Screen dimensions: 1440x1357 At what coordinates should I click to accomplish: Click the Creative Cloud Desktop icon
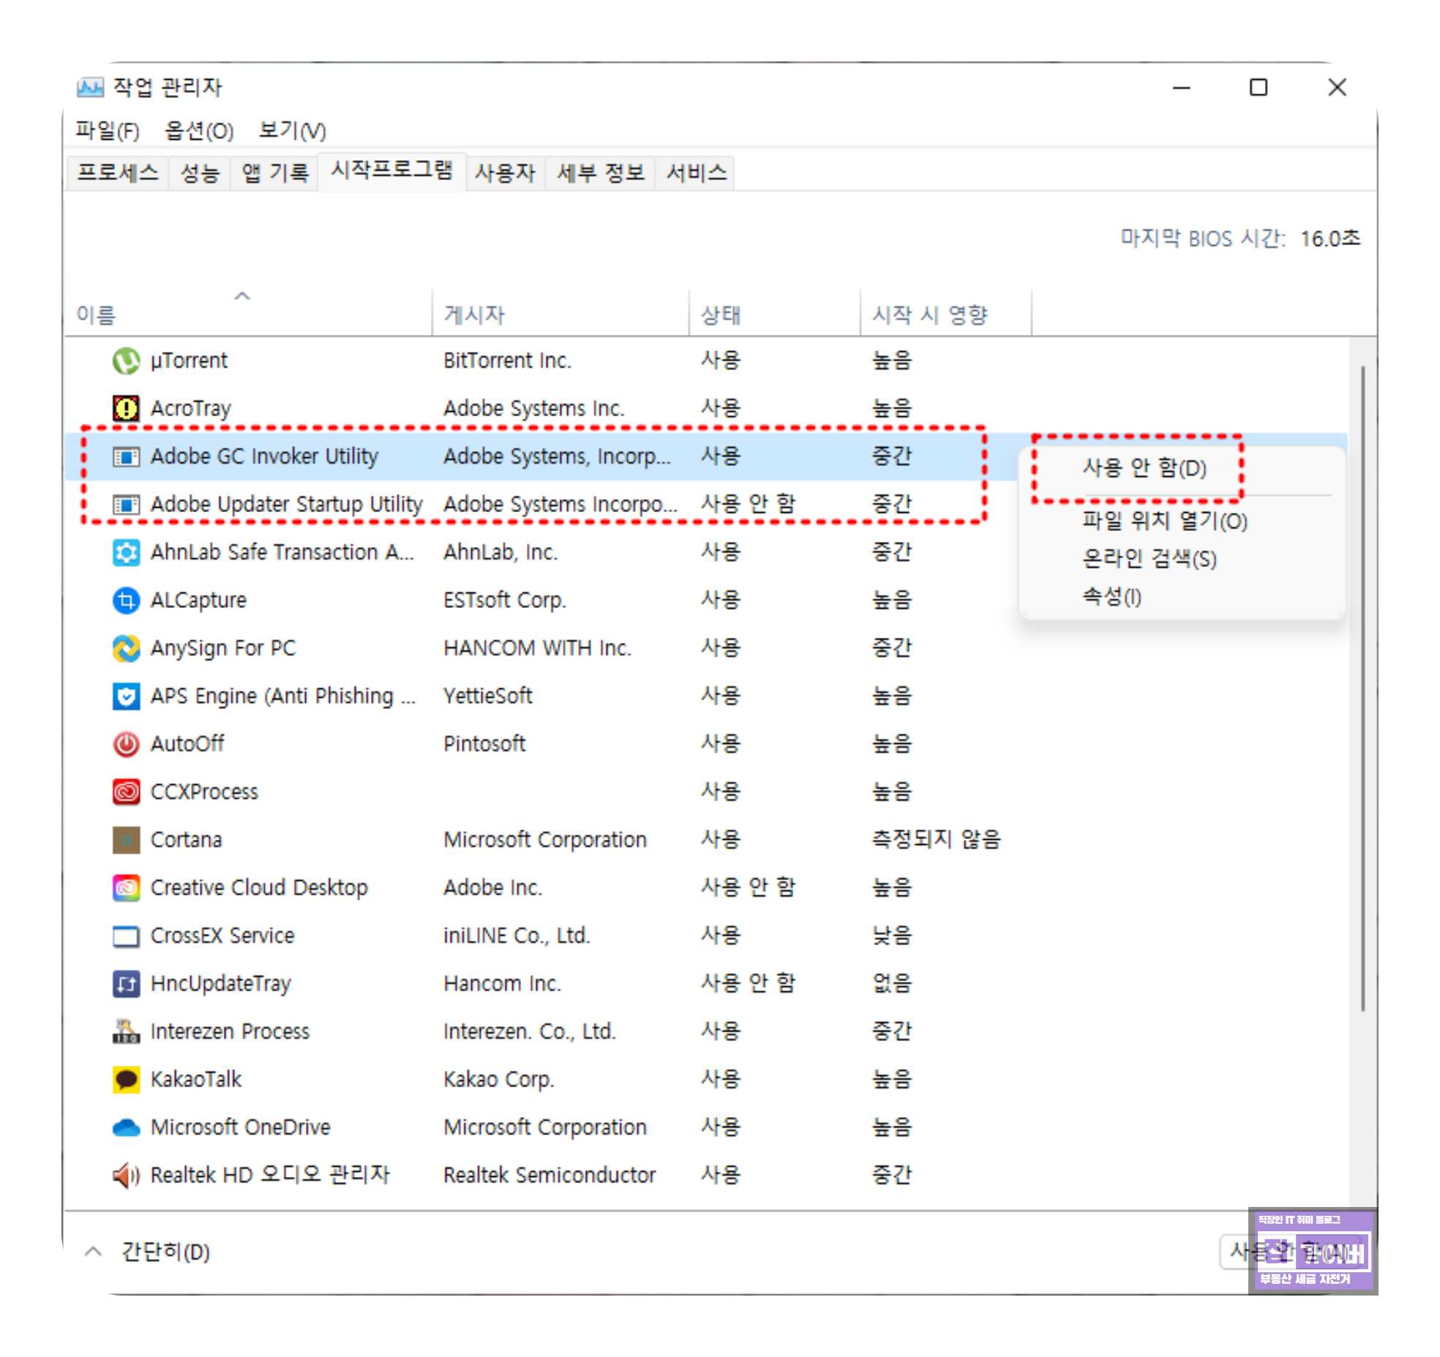(126, 888)
